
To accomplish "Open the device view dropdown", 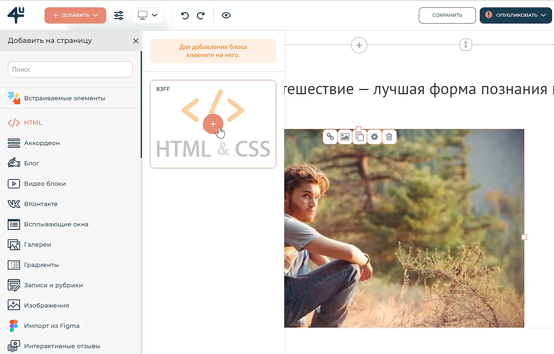I will pos(148,15).
